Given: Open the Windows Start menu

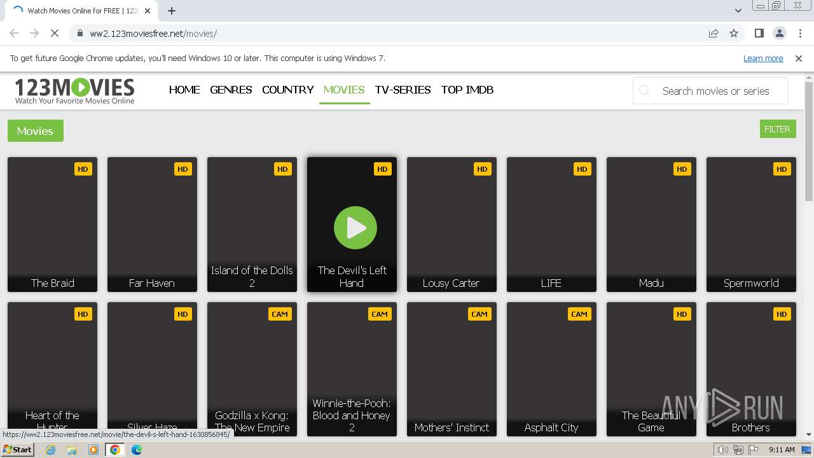Looking at the screenshot, I should pos(17,450).
